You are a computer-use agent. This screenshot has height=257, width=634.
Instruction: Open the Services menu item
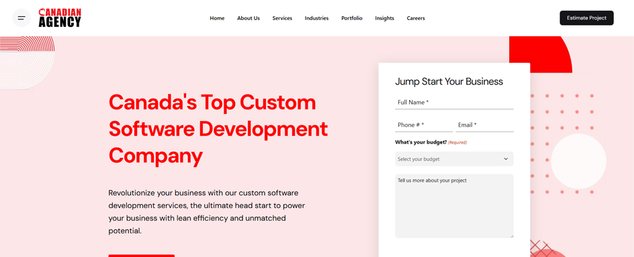coord(282,18)
